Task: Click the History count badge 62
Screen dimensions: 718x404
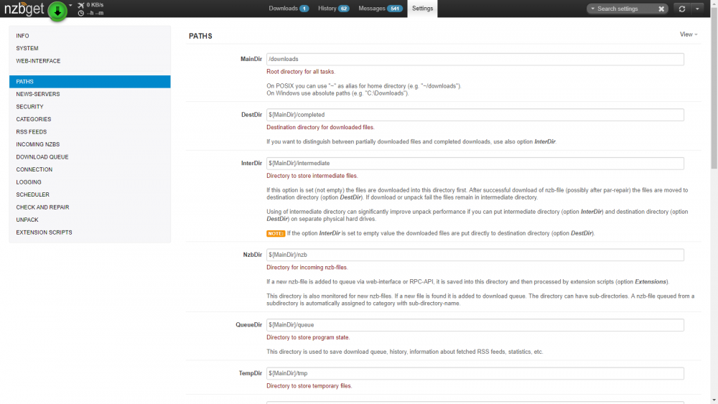Action: (343, 9)
